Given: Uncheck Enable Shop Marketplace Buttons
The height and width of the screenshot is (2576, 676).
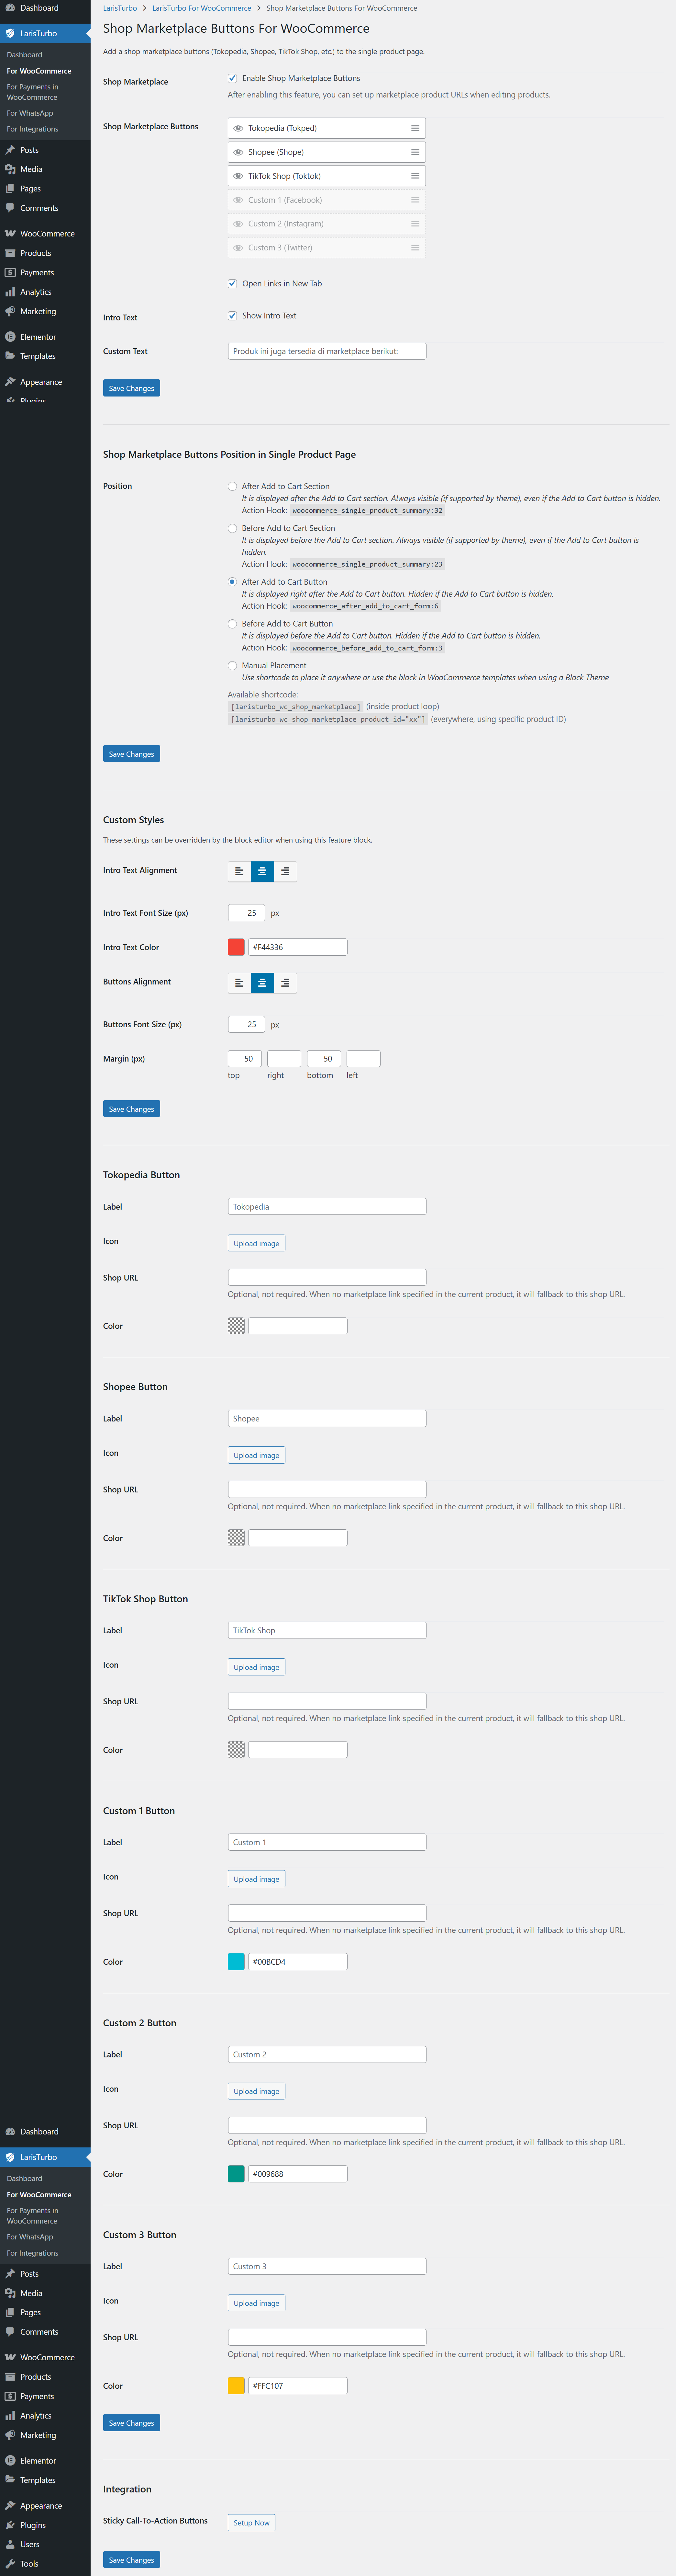Looking at the screenshot, I should (x=233, y=78).
